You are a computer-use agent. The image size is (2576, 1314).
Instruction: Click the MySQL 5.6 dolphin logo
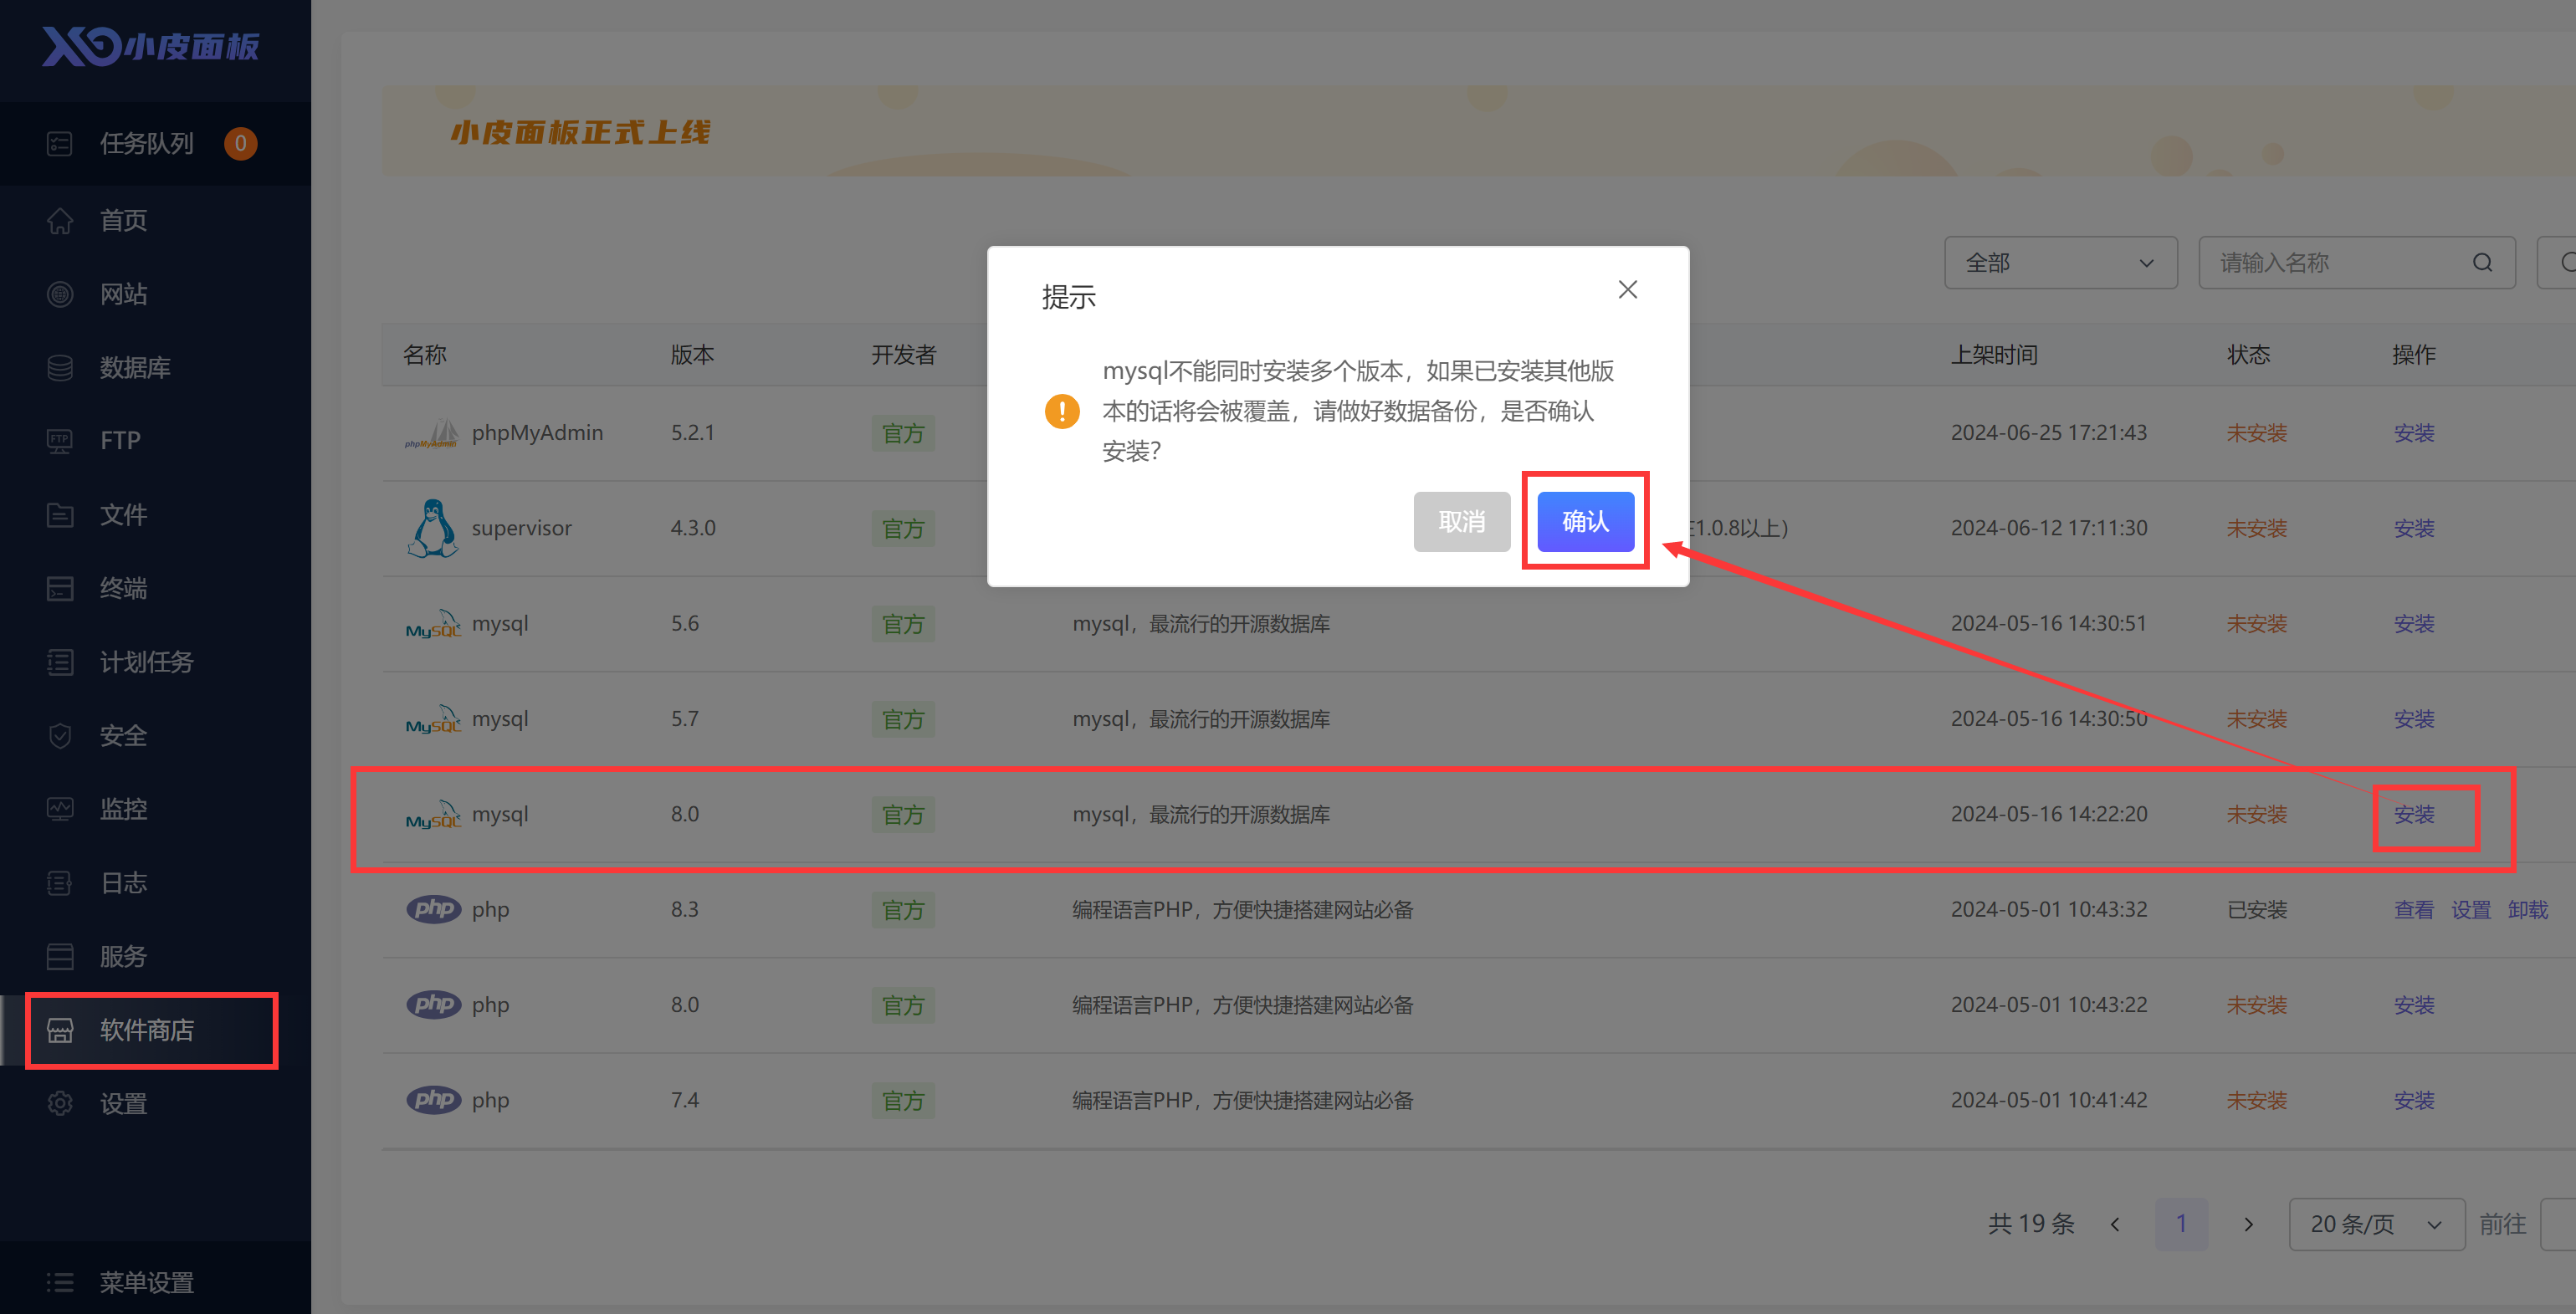coord(433,624)
